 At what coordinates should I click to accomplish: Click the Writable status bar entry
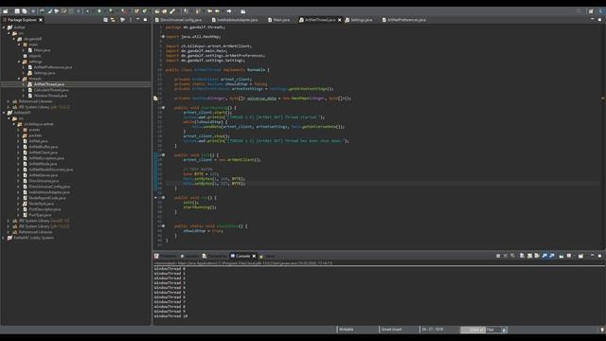pyautogui.click(x=347, y=330)
